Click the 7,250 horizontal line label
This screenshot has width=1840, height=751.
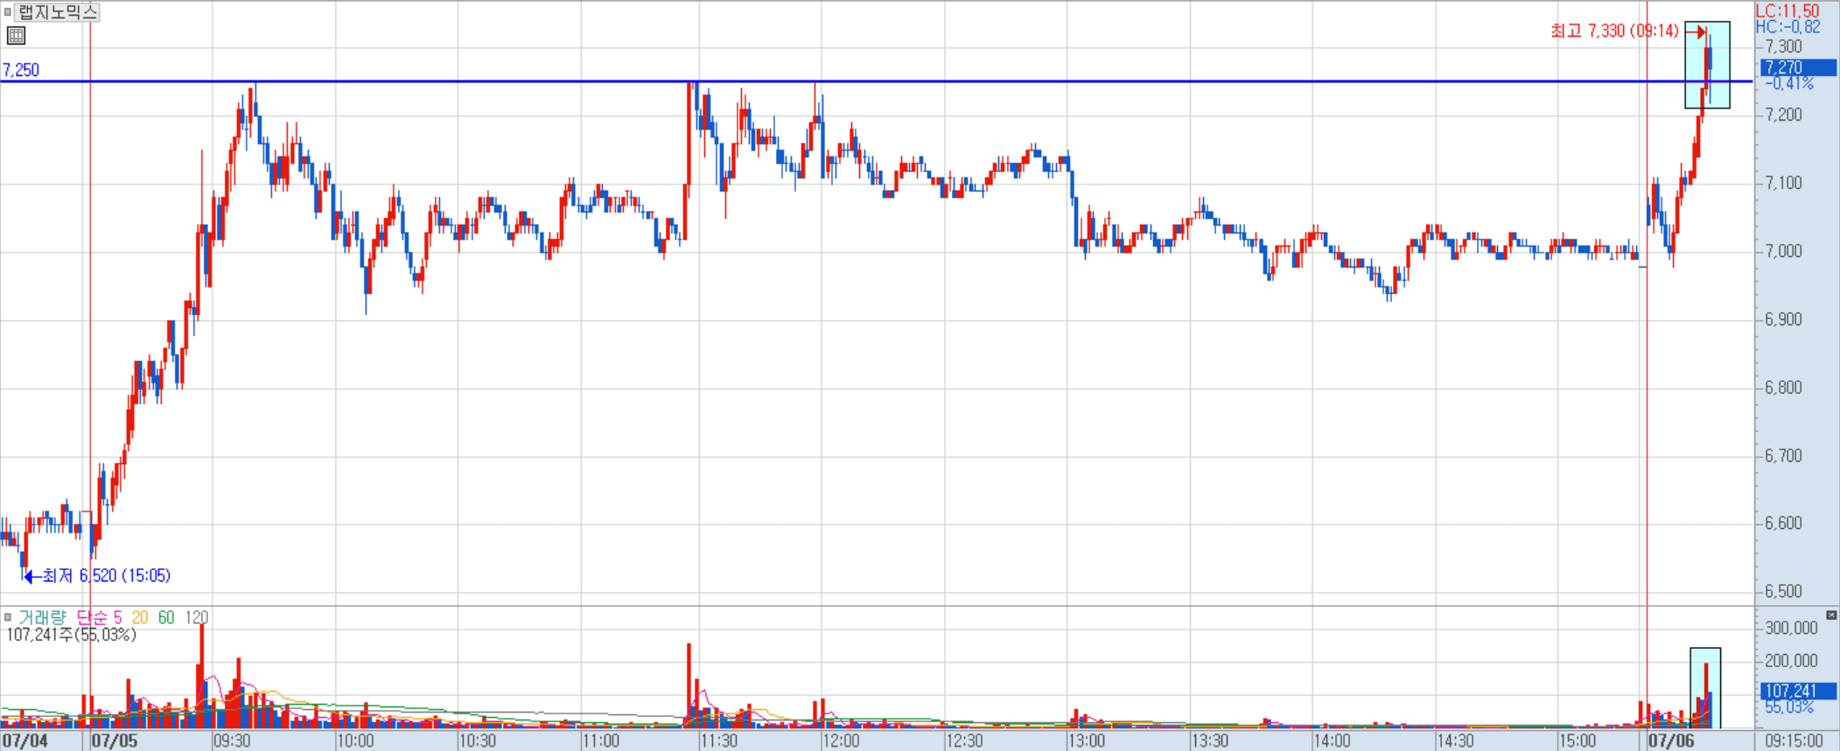click(21, 70)
